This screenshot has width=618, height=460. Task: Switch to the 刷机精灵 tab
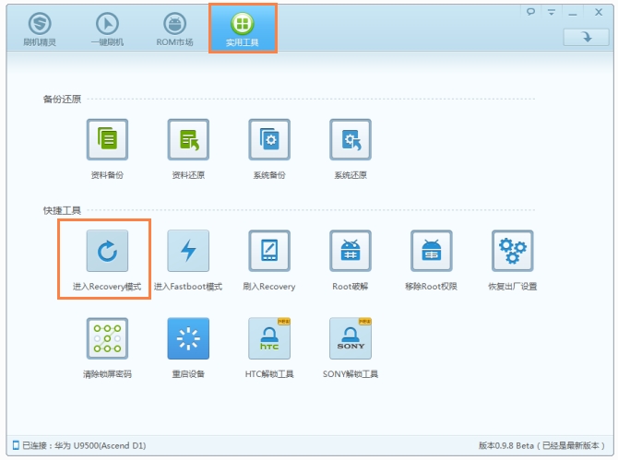tap(40, 29)
